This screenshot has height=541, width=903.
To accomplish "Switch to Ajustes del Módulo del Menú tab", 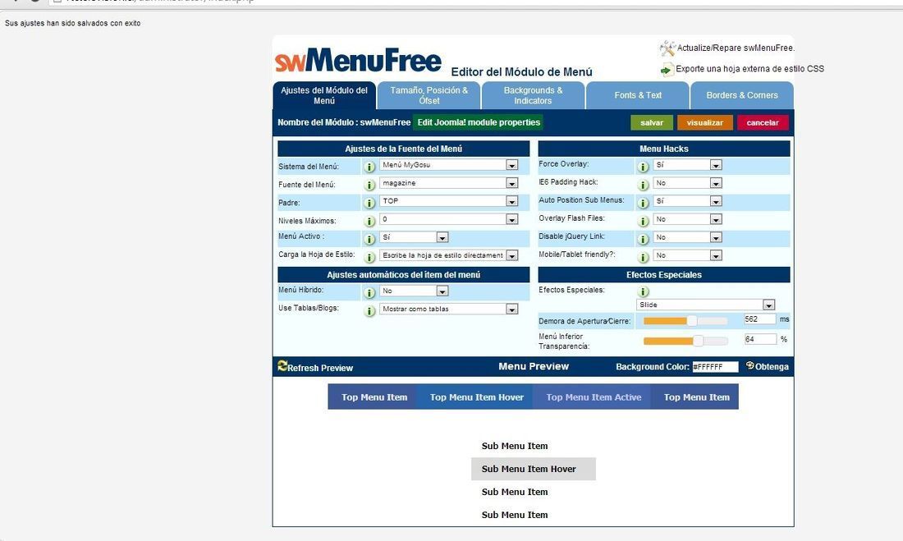I will click(x=324, y=96).
